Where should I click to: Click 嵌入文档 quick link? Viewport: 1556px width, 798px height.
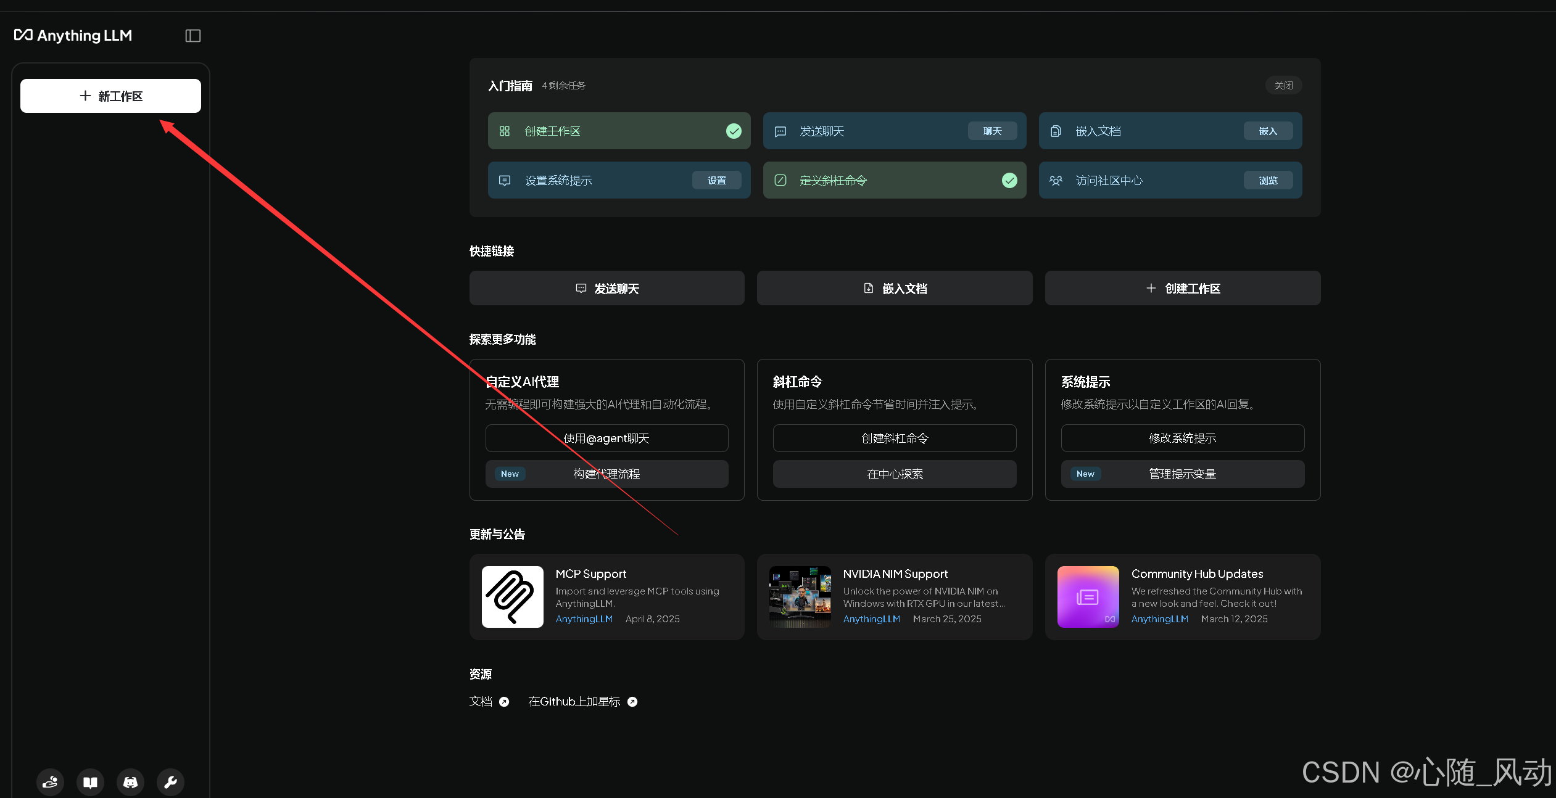coord(895,288)
